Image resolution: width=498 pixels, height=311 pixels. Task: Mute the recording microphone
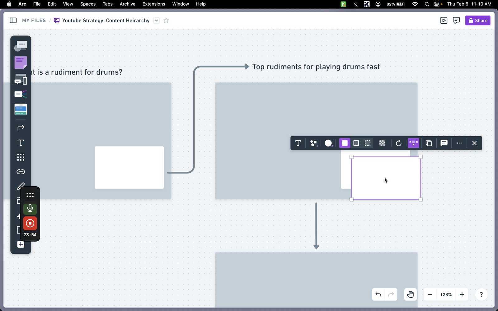pos(30,208)
